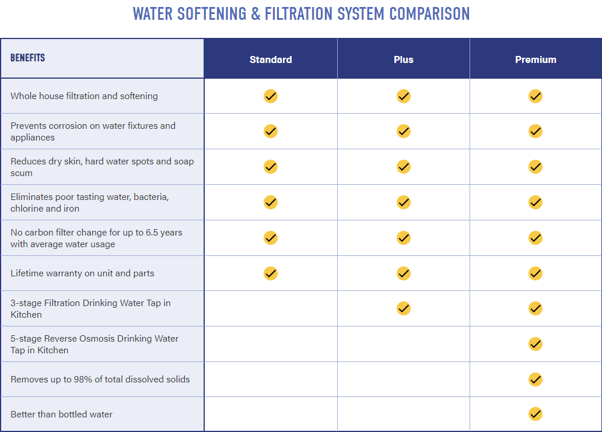Click Premium checkmark for 5-stage reverse osmosis
Viewport: 602px width, 432px height.
point(535,344)
